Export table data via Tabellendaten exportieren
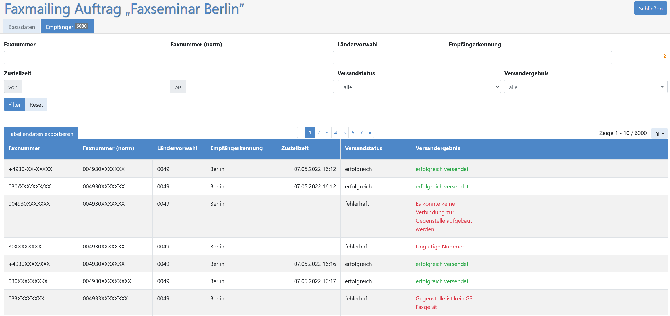 (x=41, y=133)
